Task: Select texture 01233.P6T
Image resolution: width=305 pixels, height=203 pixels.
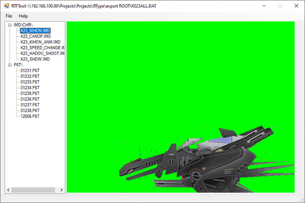Action: [x=30, y=82]
